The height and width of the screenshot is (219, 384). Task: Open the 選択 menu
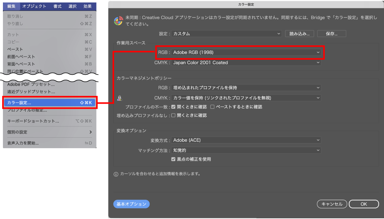tap(72, 6)
